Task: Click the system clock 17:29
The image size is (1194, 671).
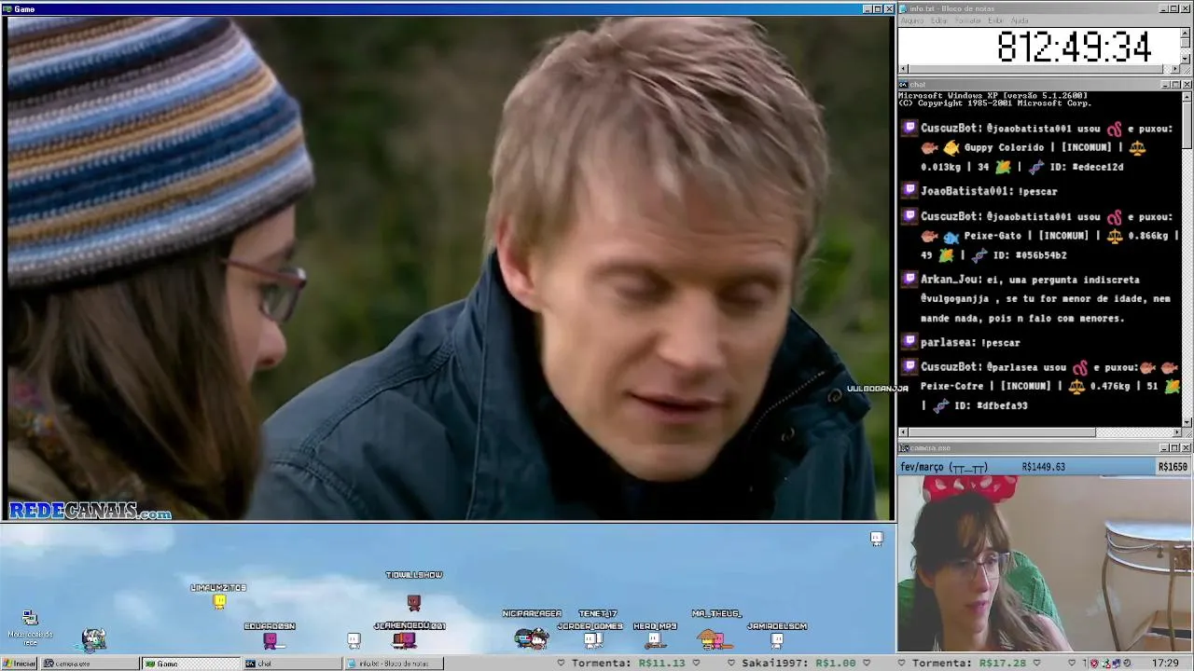Action: coord(1165,664)
